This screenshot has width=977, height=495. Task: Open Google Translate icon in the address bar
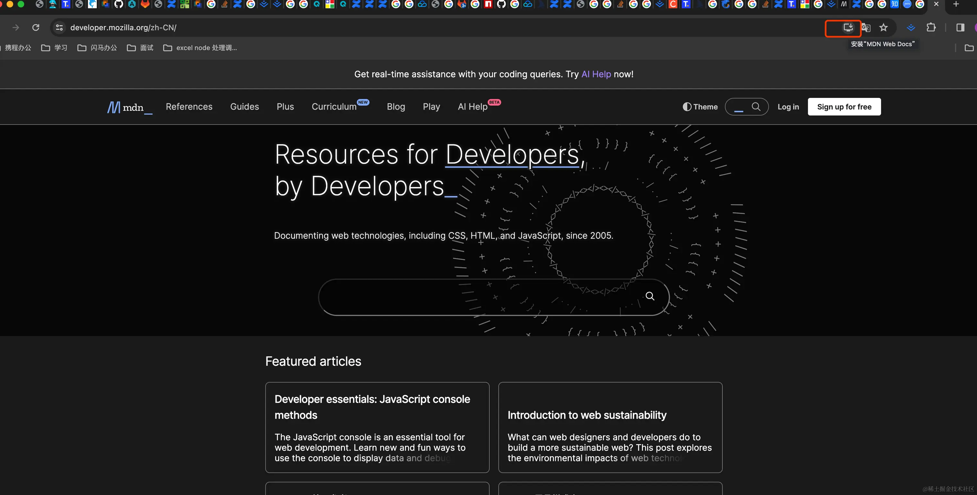pos(867,28)
